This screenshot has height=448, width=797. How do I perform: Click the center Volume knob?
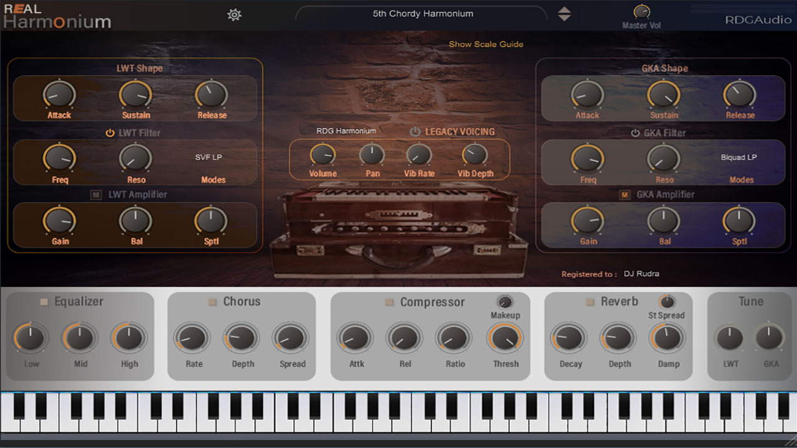point(323,154)
